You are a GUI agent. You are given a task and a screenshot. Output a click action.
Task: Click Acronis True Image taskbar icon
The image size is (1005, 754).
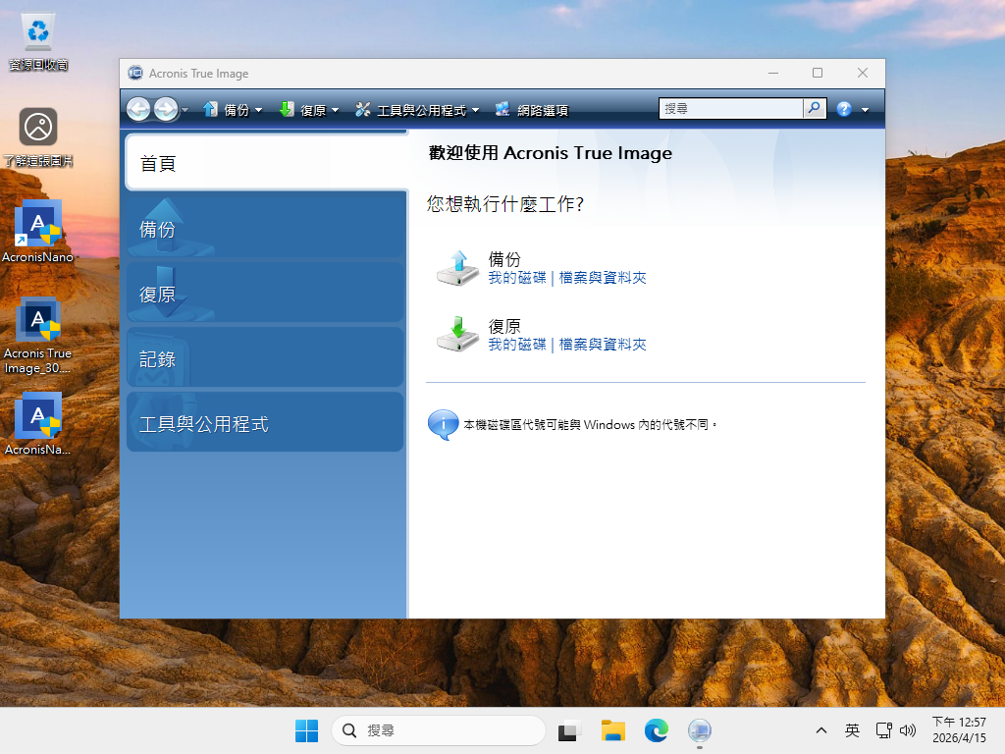point(699,730)
